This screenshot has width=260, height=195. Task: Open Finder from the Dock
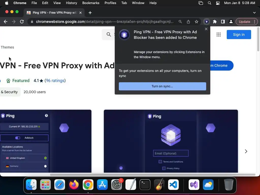point(31,185)
